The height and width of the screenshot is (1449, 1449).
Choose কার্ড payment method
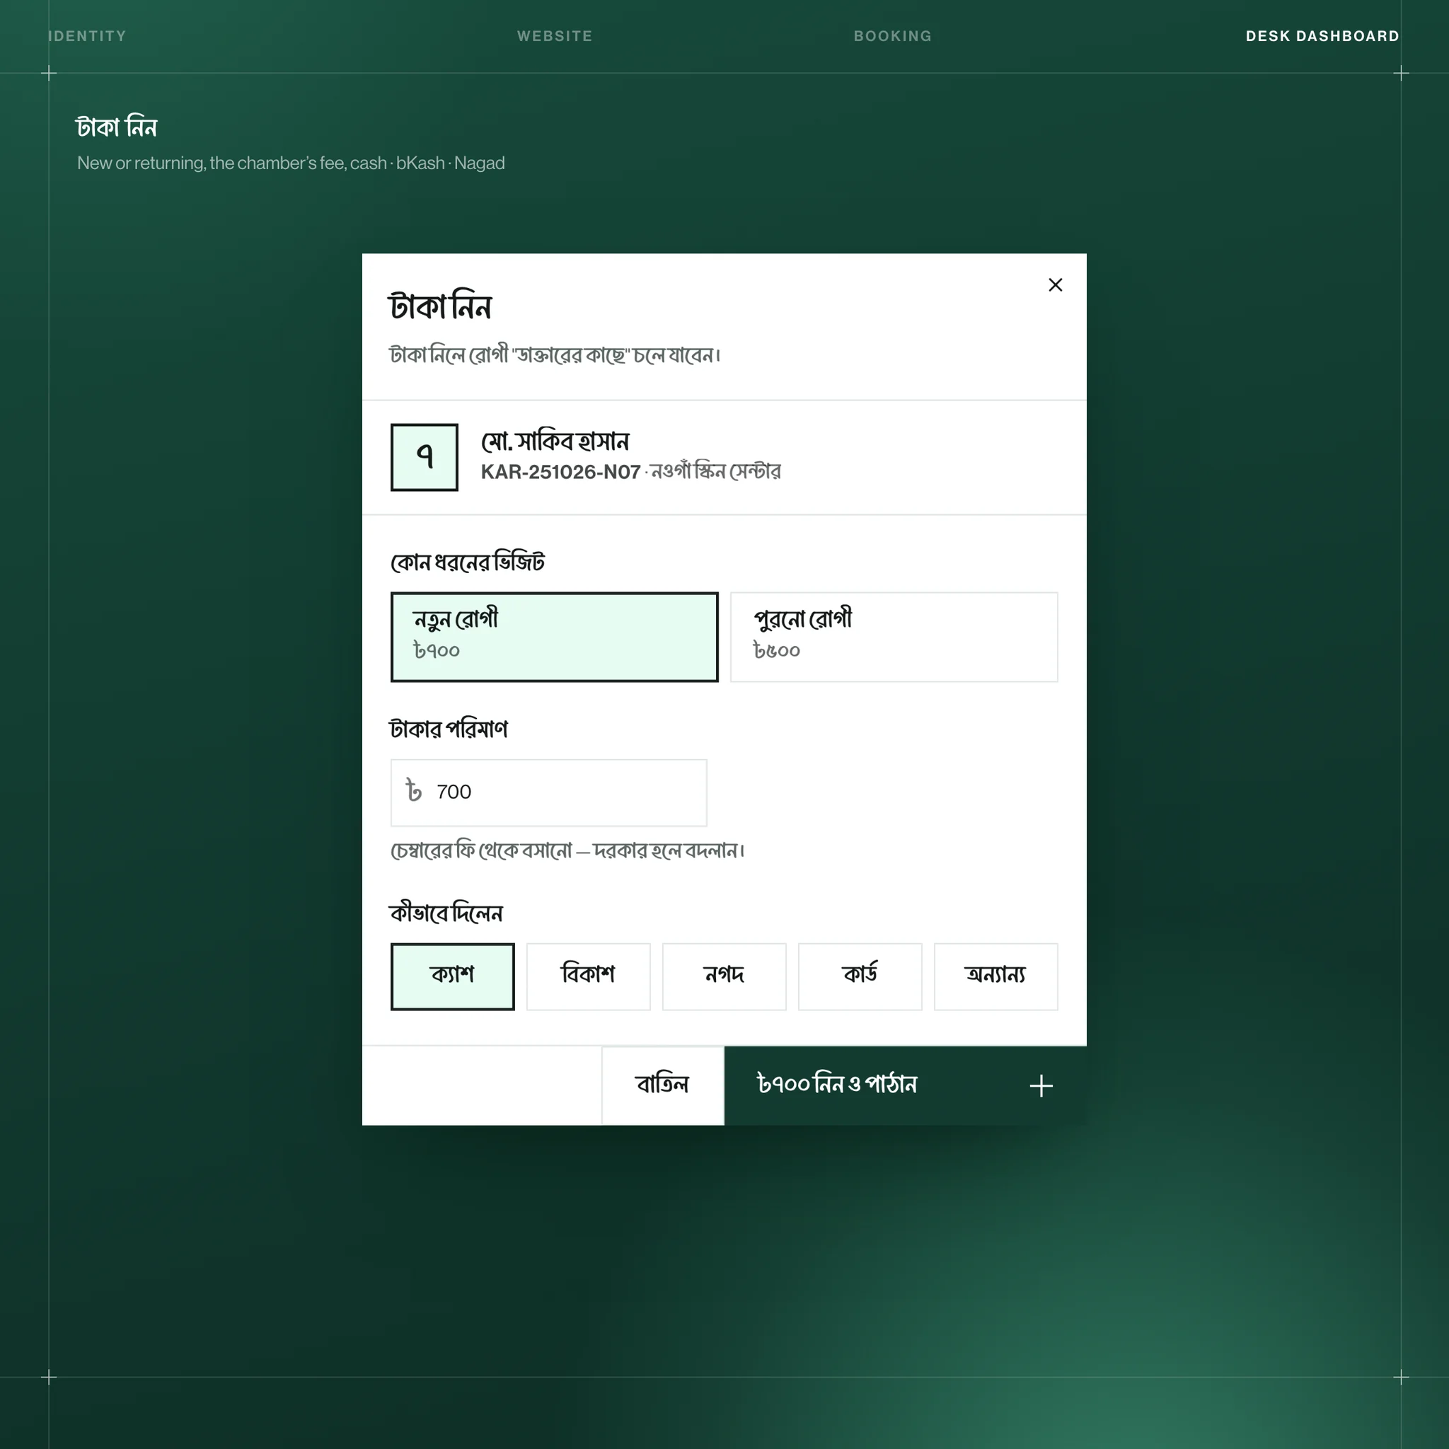pyautogui.click(x=860, y=976)
